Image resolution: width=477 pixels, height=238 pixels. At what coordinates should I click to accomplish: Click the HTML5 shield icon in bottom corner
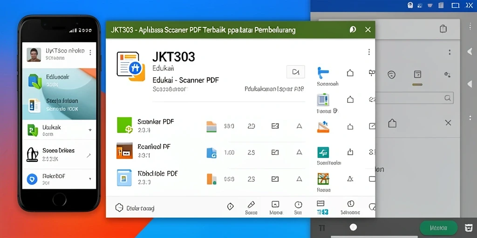click(x=469, y=228)
